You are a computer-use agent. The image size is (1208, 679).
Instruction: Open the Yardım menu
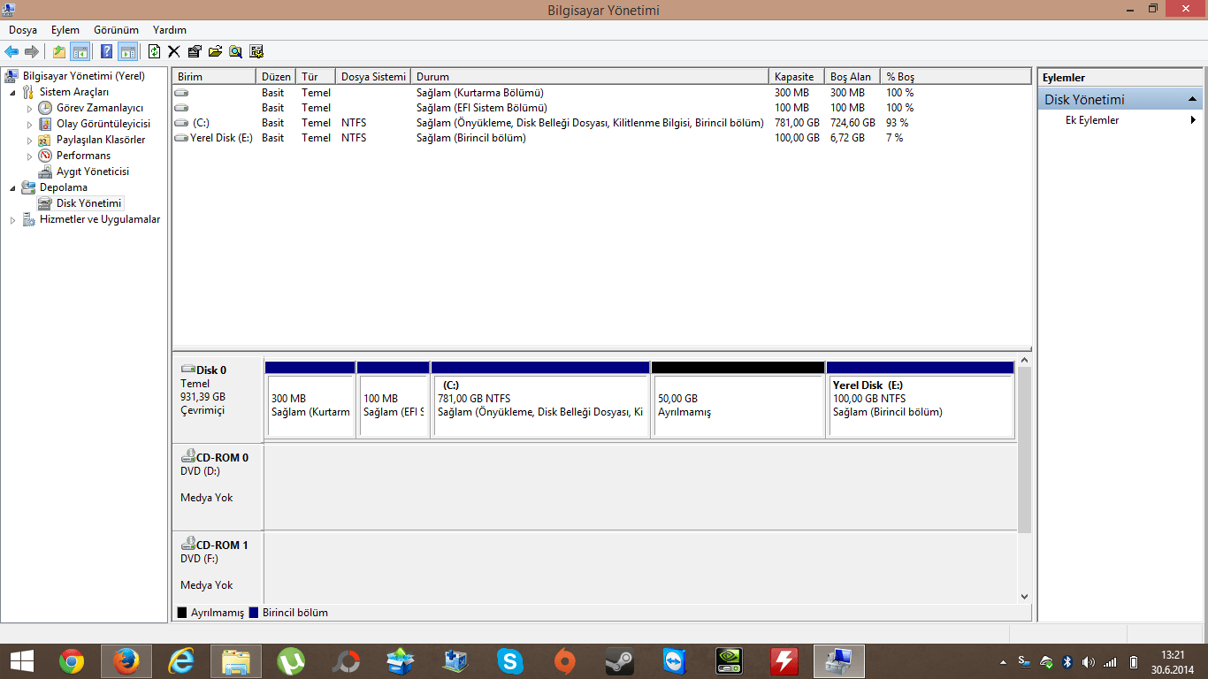170,30
